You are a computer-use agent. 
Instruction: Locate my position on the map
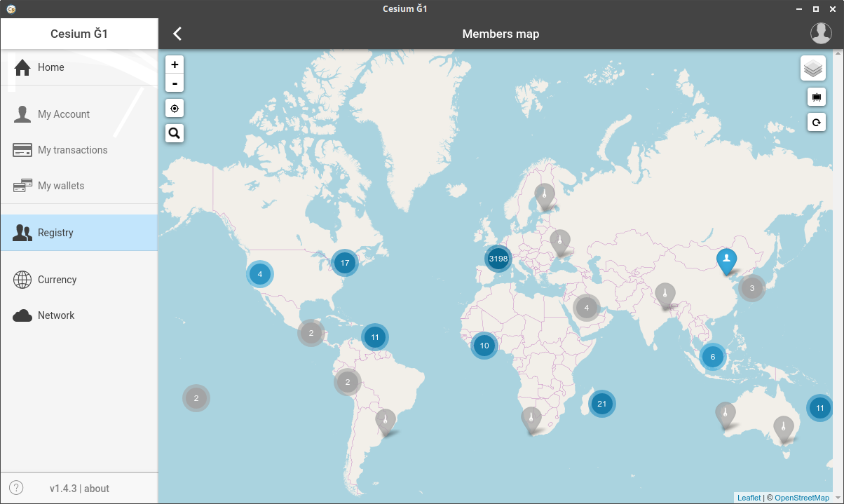coord(175,109)
